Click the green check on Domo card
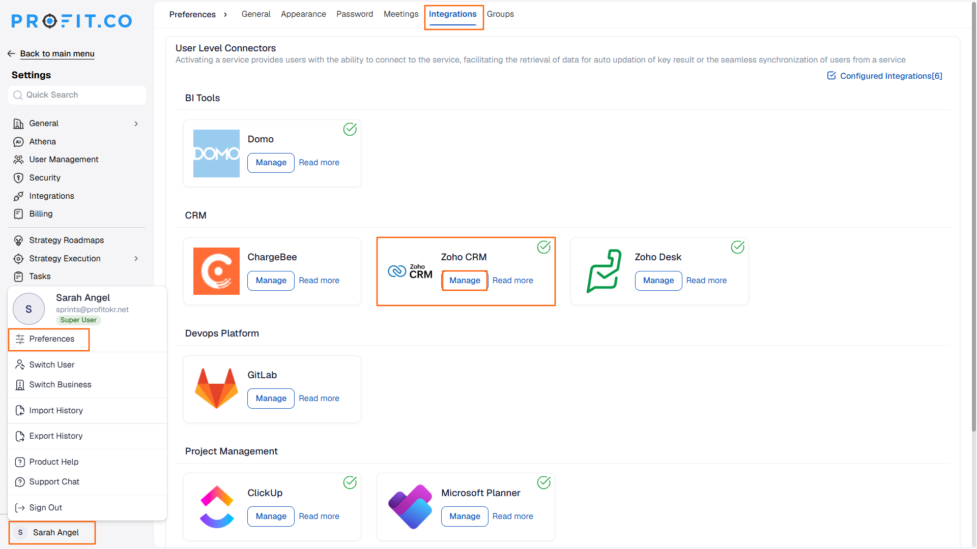 350,129
